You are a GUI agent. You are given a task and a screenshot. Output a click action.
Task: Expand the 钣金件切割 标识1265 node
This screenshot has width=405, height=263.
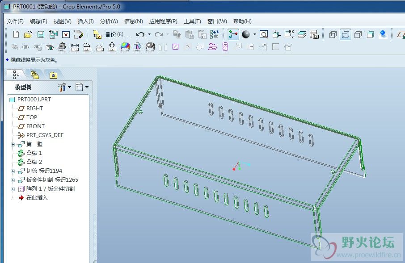pyautogui.click(x=13, y=180)
